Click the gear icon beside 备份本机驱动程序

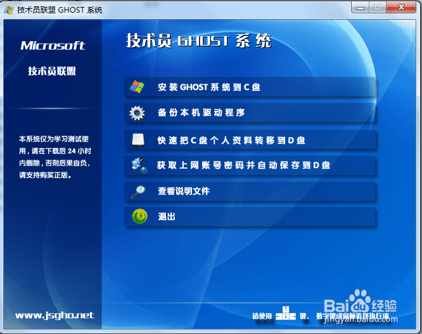click(137, 113)
